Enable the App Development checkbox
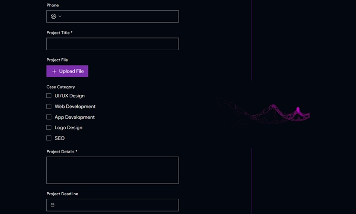 pyautogui.click(x=49, y=117)
